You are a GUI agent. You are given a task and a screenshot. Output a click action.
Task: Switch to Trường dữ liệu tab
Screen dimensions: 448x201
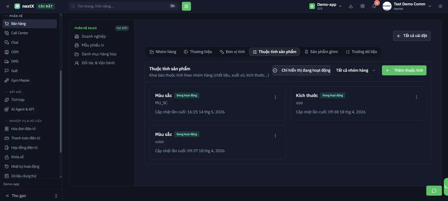361,52
